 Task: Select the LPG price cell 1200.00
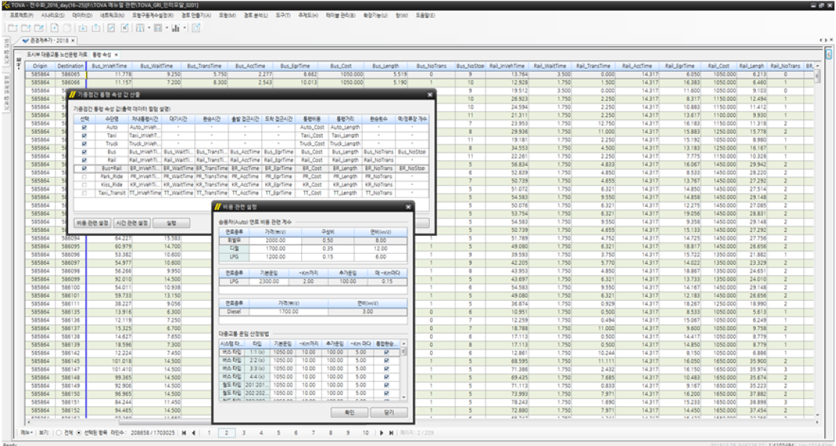click(275, 257)
